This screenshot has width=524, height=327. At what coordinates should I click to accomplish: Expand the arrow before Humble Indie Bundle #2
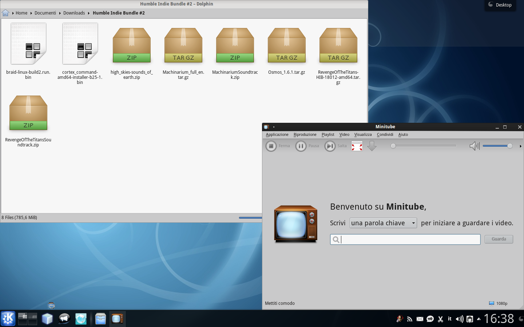tap(89, 13)
